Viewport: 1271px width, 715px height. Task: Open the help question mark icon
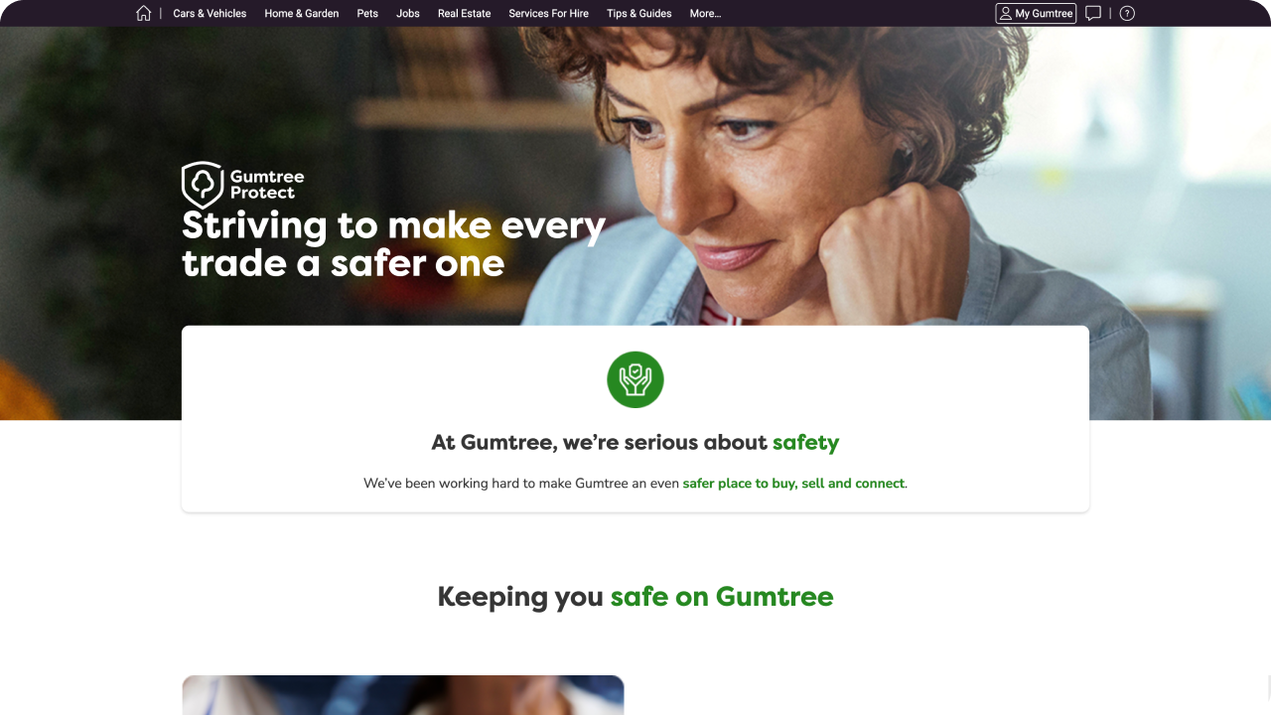point(1127,13)
